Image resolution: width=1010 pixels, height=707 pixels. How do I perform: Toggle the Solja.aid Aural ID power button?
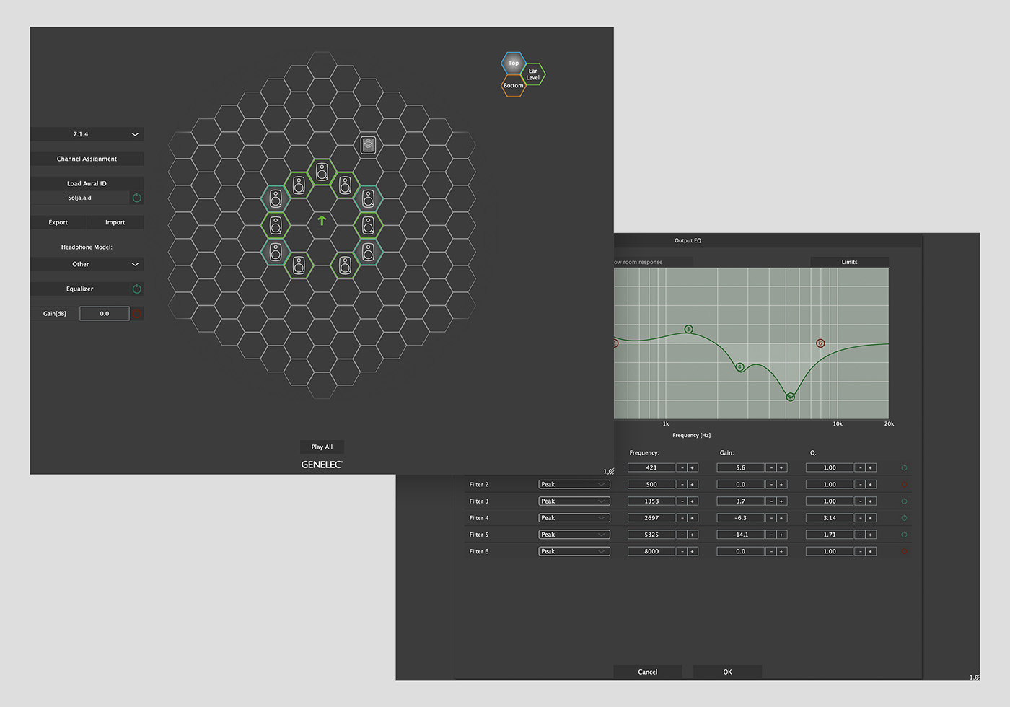coord(136,198)
